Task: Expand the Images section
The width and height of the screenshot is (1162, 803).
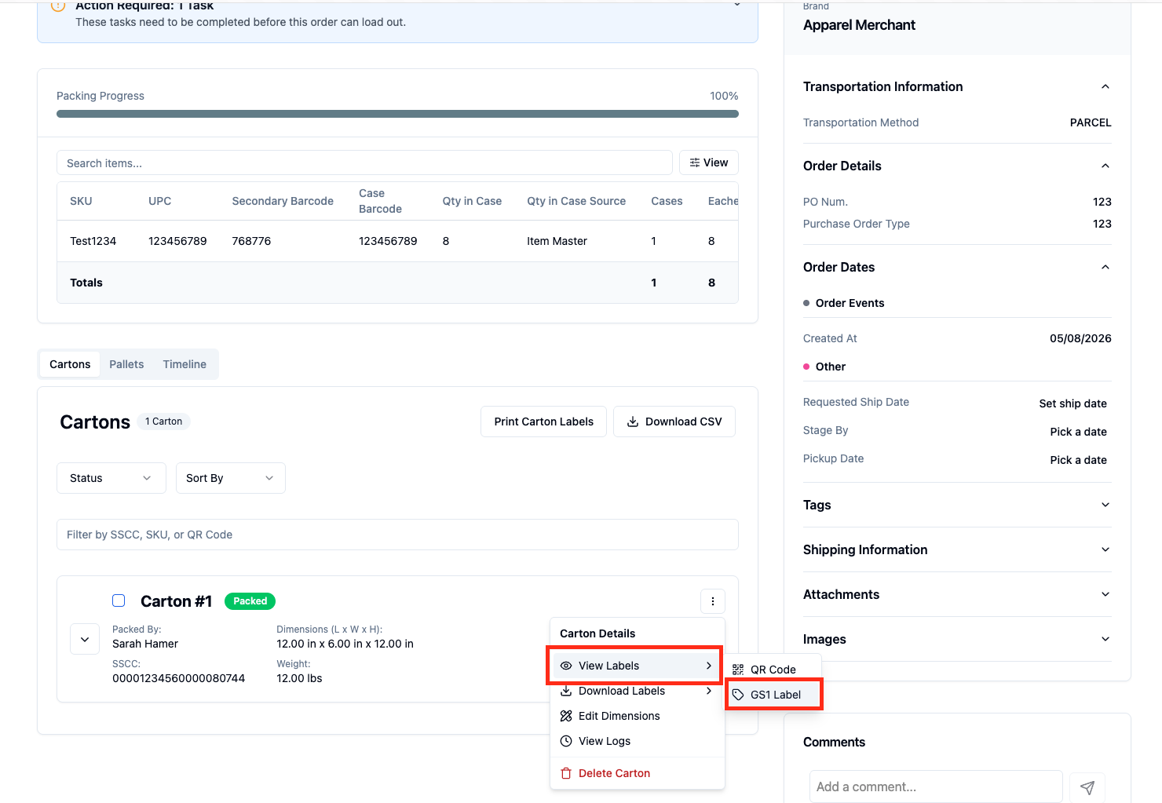Action: coord(1105,639)
